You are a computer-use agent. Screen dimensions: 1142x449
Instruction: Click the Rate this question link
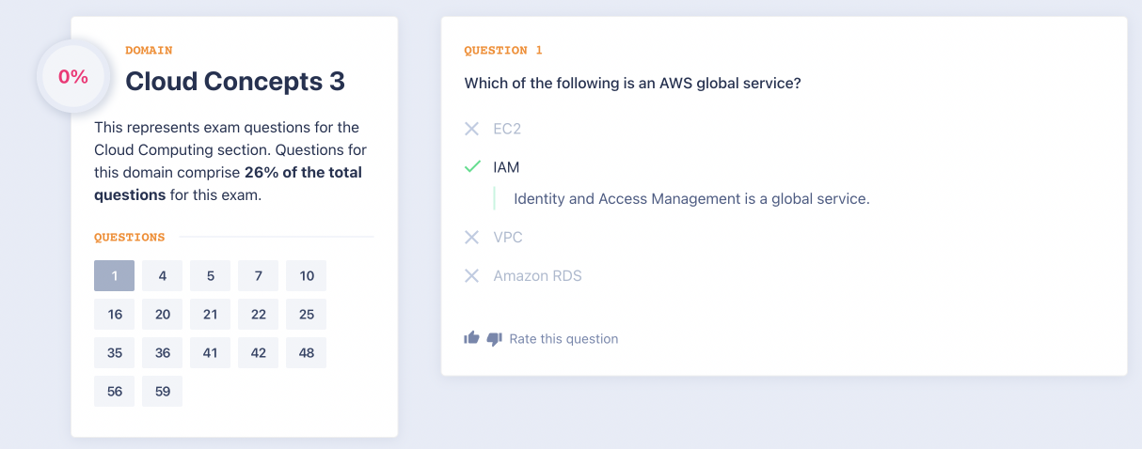563,339
